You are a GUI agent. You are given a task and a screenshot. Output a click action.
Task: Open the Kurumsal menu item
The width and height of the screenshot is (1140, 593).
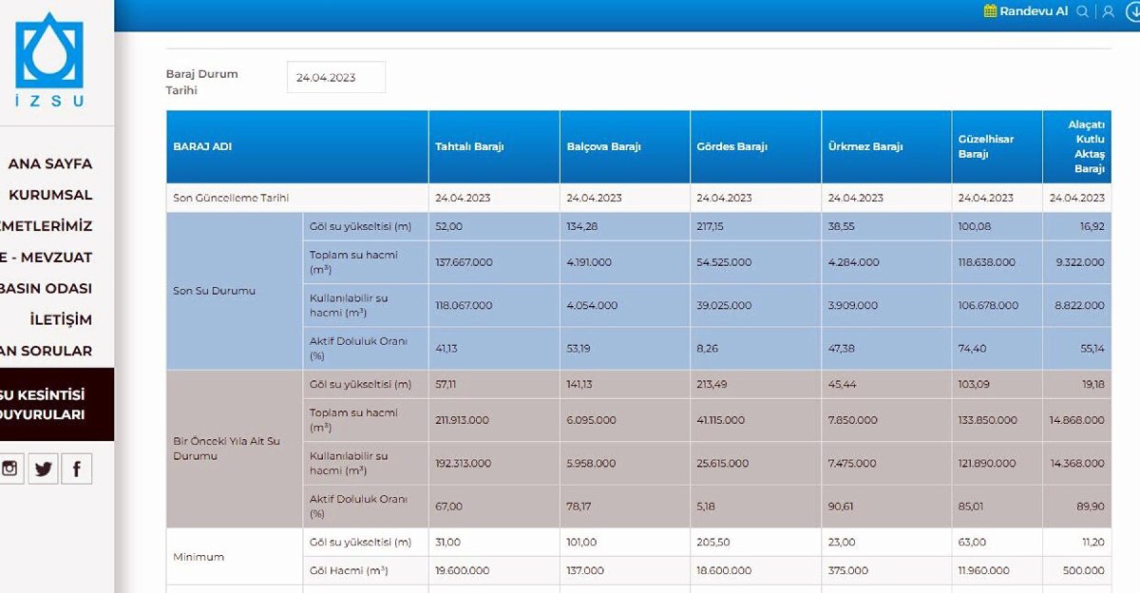pyautogui.click(x=50, y=195)
